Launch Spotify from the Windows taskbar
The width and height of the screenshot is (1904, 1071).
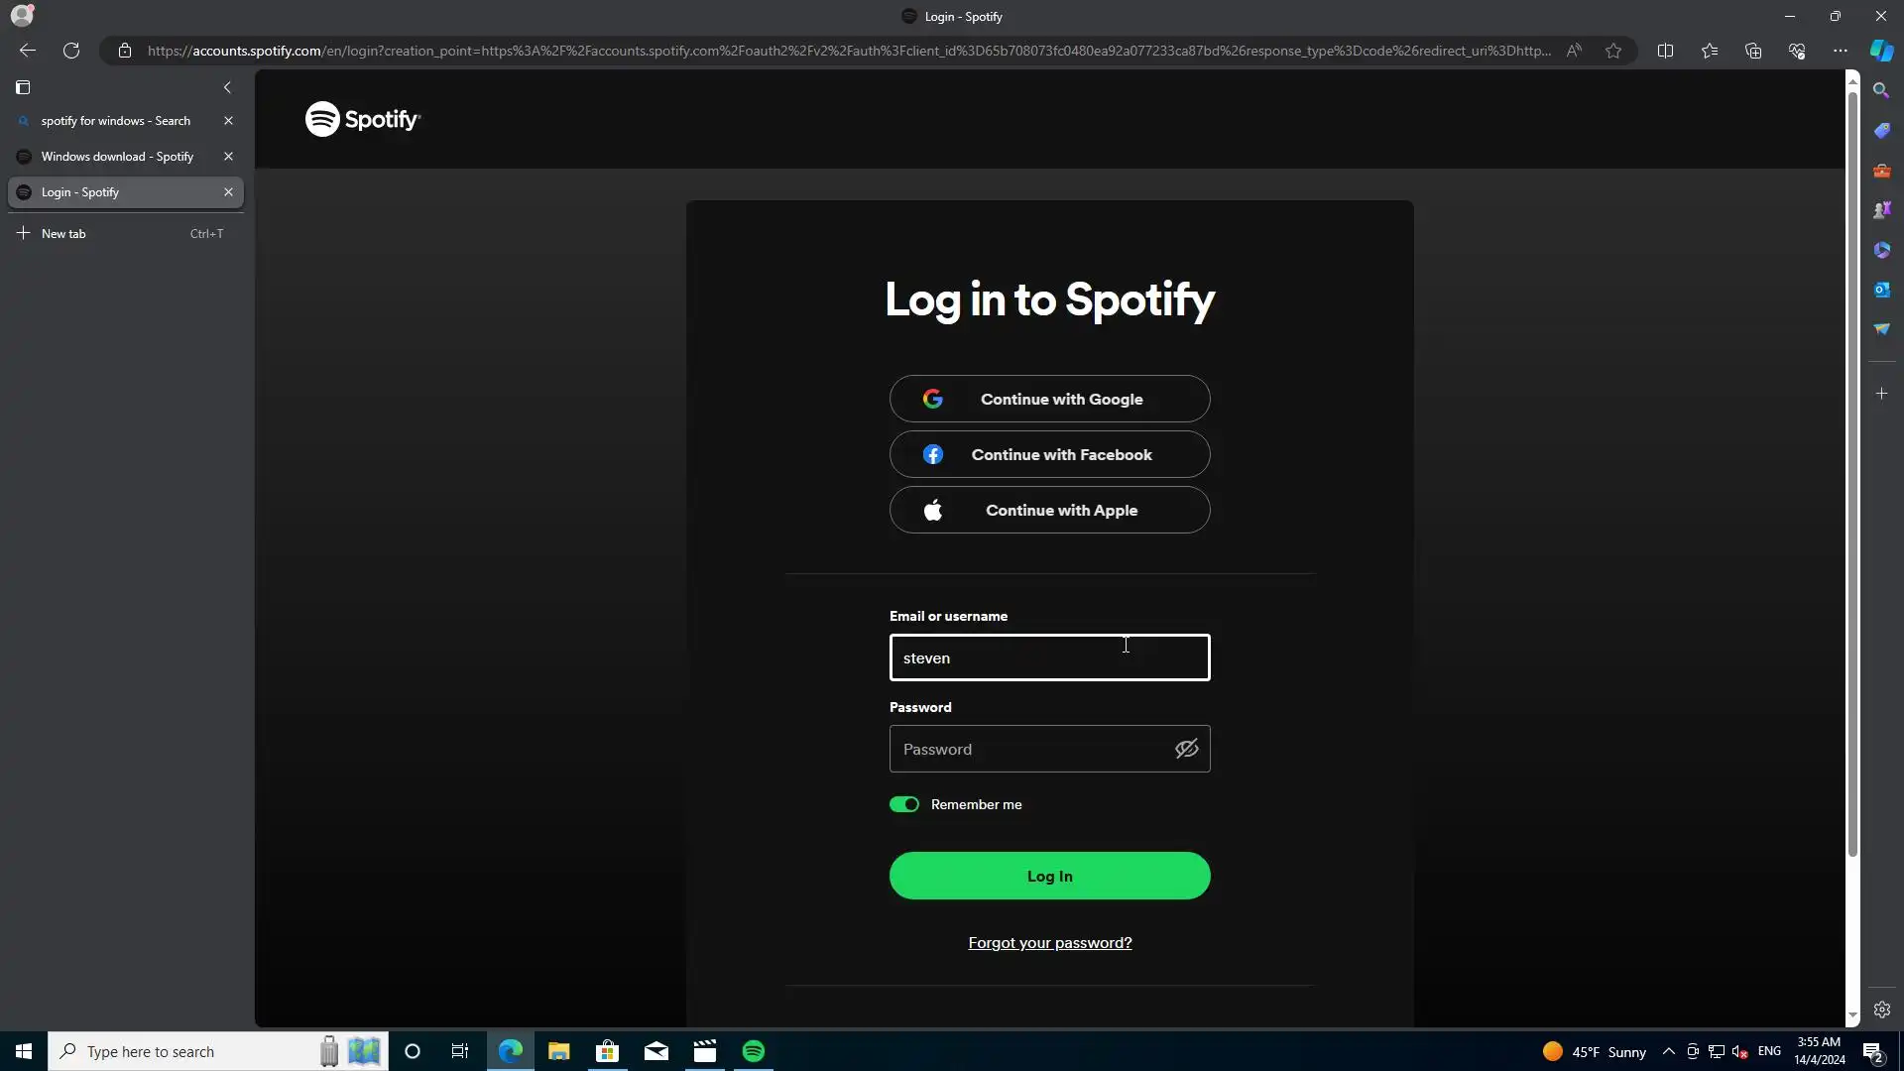(x=754, y=1051)
